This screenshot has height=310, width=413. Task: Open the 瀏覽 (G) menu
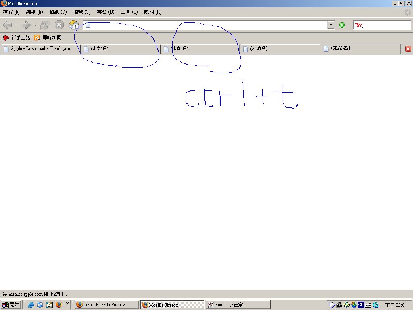click(81, 12)
